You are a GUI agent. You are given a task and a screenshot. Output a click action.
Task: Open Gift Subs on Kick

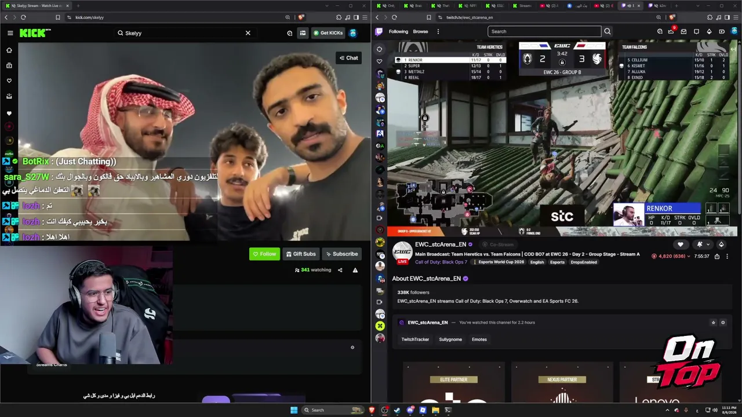(301, 254)
